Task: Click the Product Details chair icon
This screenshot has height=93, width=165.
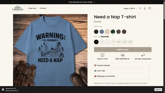Action: [95, 65]
